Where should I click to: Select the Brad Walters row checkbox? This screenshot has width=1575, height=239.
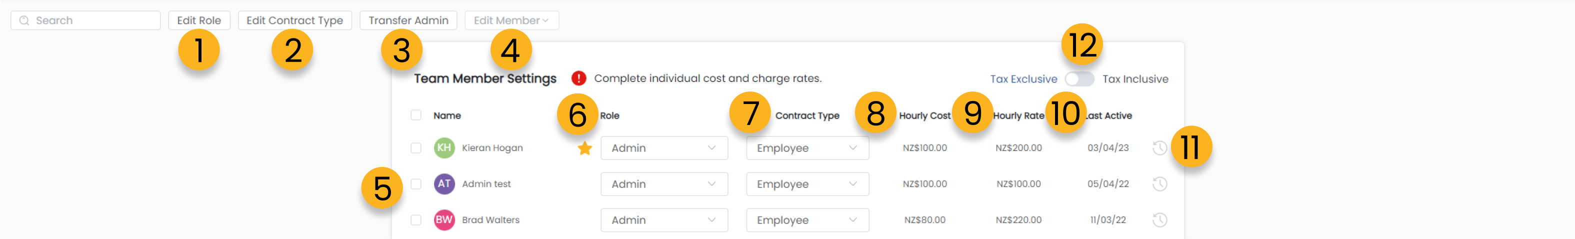[416, 220]
